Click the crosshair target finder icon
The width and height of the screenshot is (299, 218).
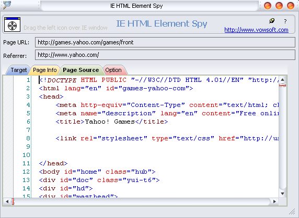click(x=13, y=25)
